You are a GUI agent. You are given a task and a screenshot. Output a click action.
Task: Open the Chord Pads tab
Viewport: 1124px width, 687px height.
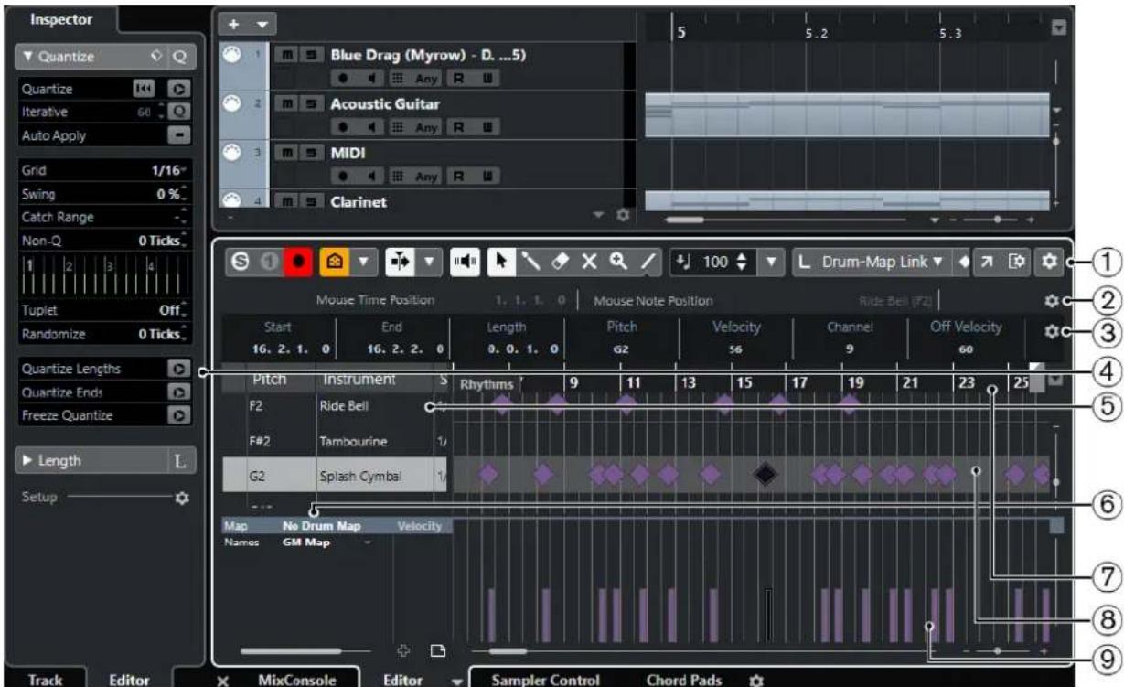(683, 679)
